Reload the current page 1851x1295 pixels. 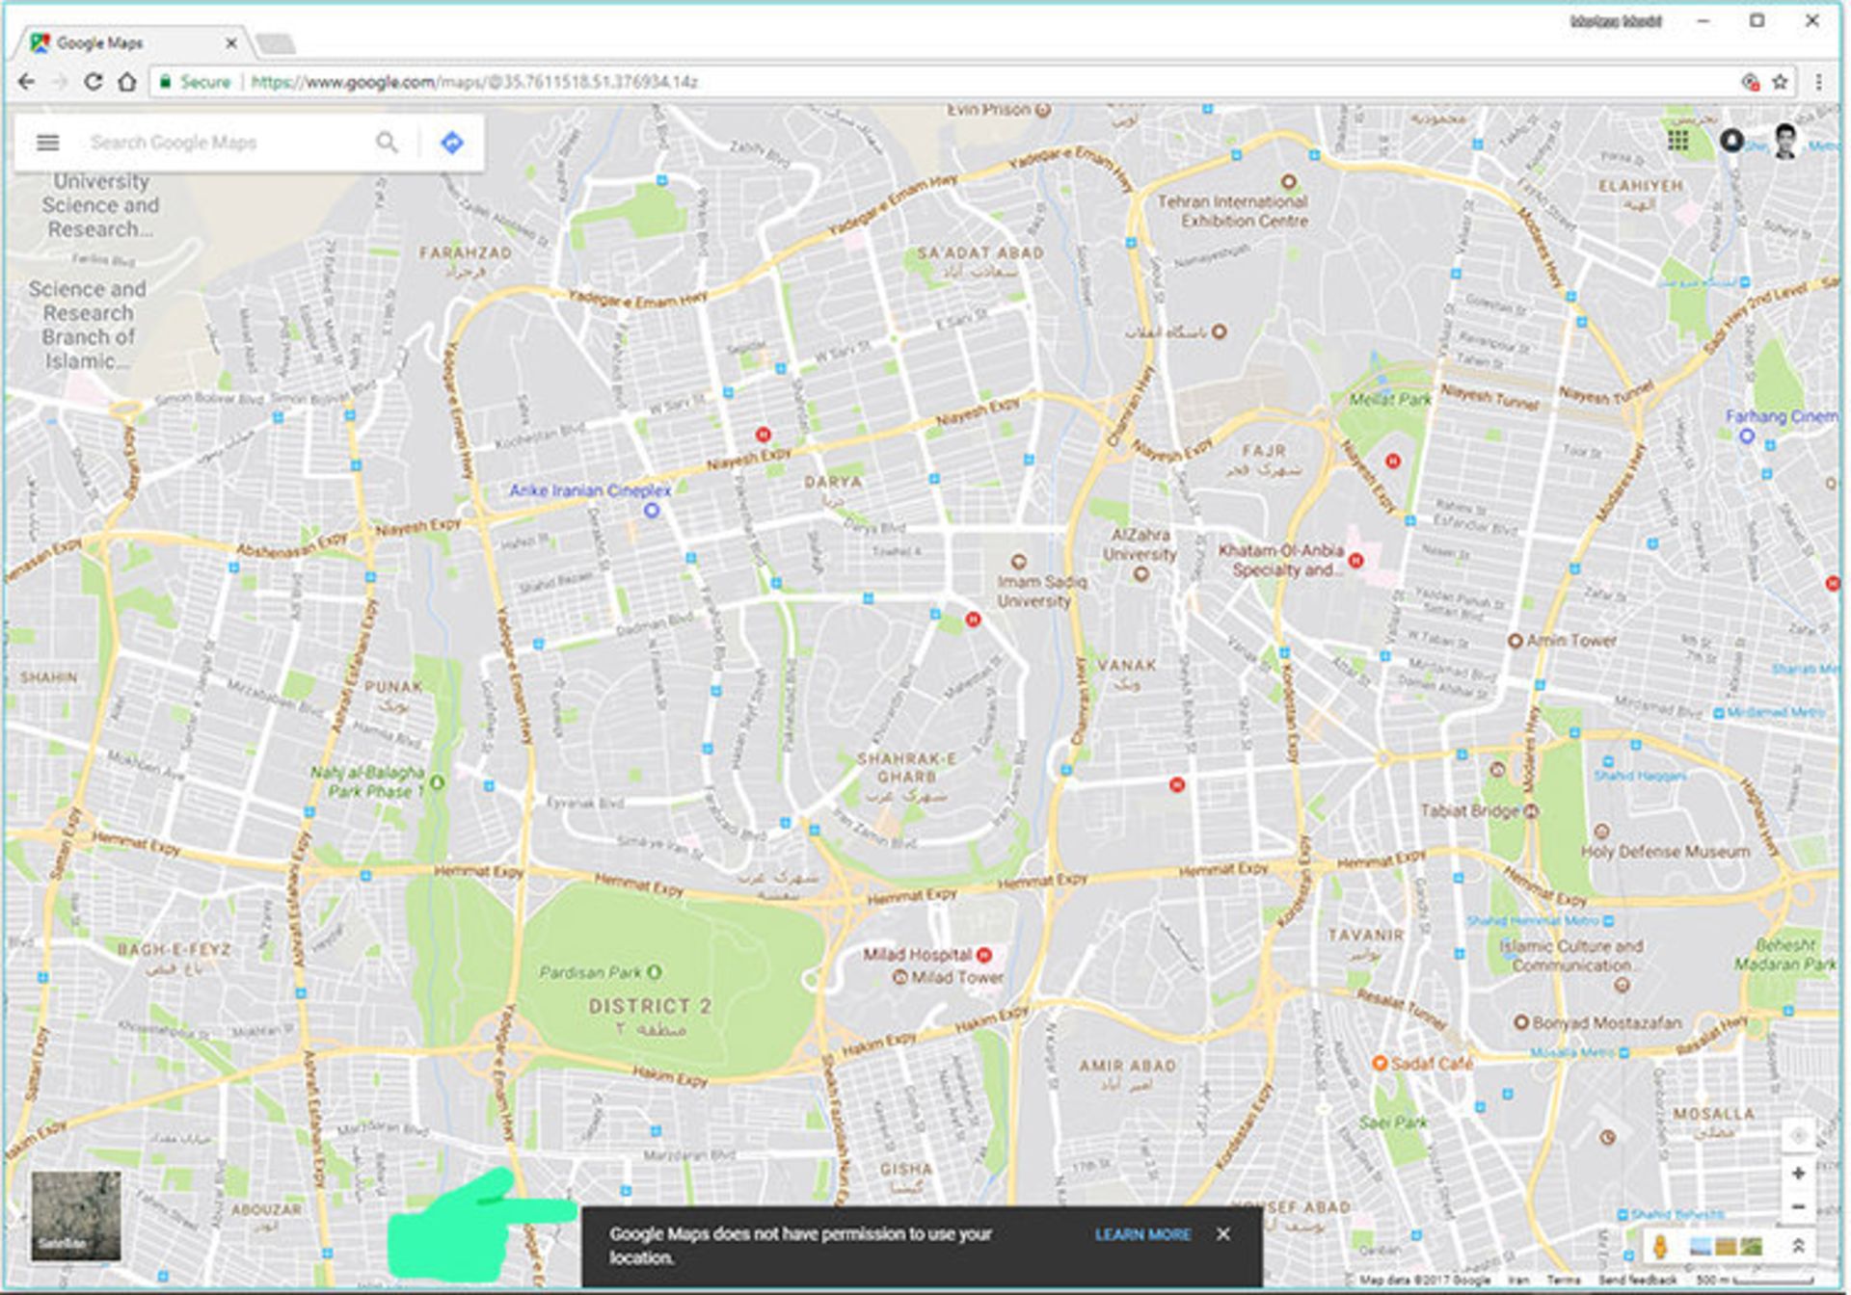[93, 82]
